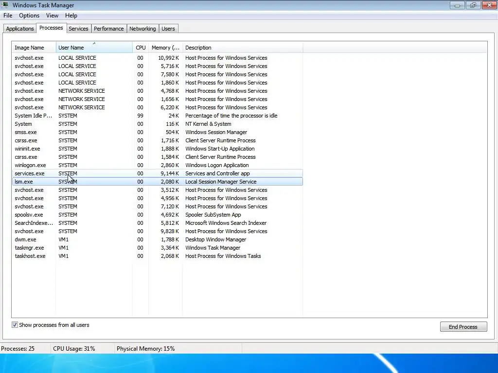Click the Desktop Window Manager description

tap(215, 239)
